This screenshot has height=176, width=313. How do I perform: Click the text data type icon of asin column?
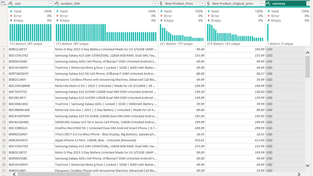click(11, 3)
